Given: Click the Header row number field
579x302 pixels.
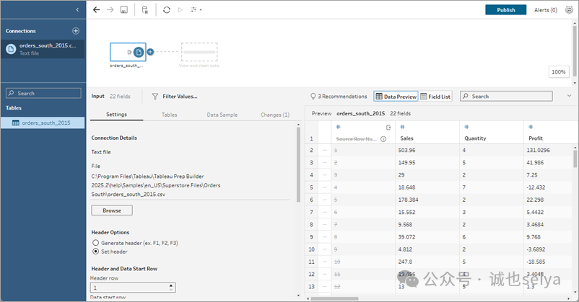Looking at the screenshot, I should 129,288.
